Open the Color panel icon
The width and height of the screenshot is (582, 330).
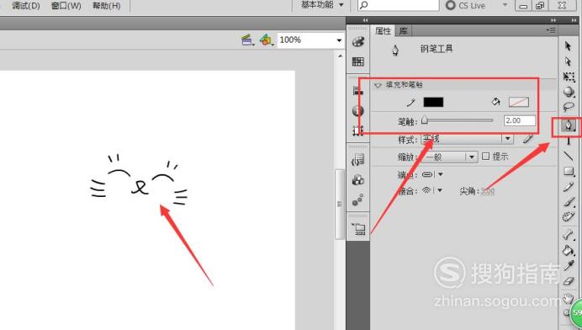(x=357, y=41)
